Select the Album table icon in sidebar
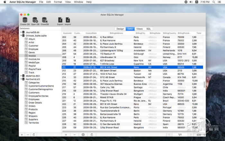The image size is (225, 141). click(x=26, y=39)
